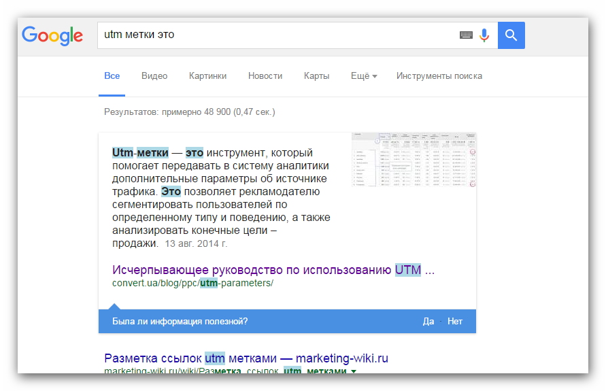Select the 'Все' tab
The image size is (606, 391).
tap(112, 76)
